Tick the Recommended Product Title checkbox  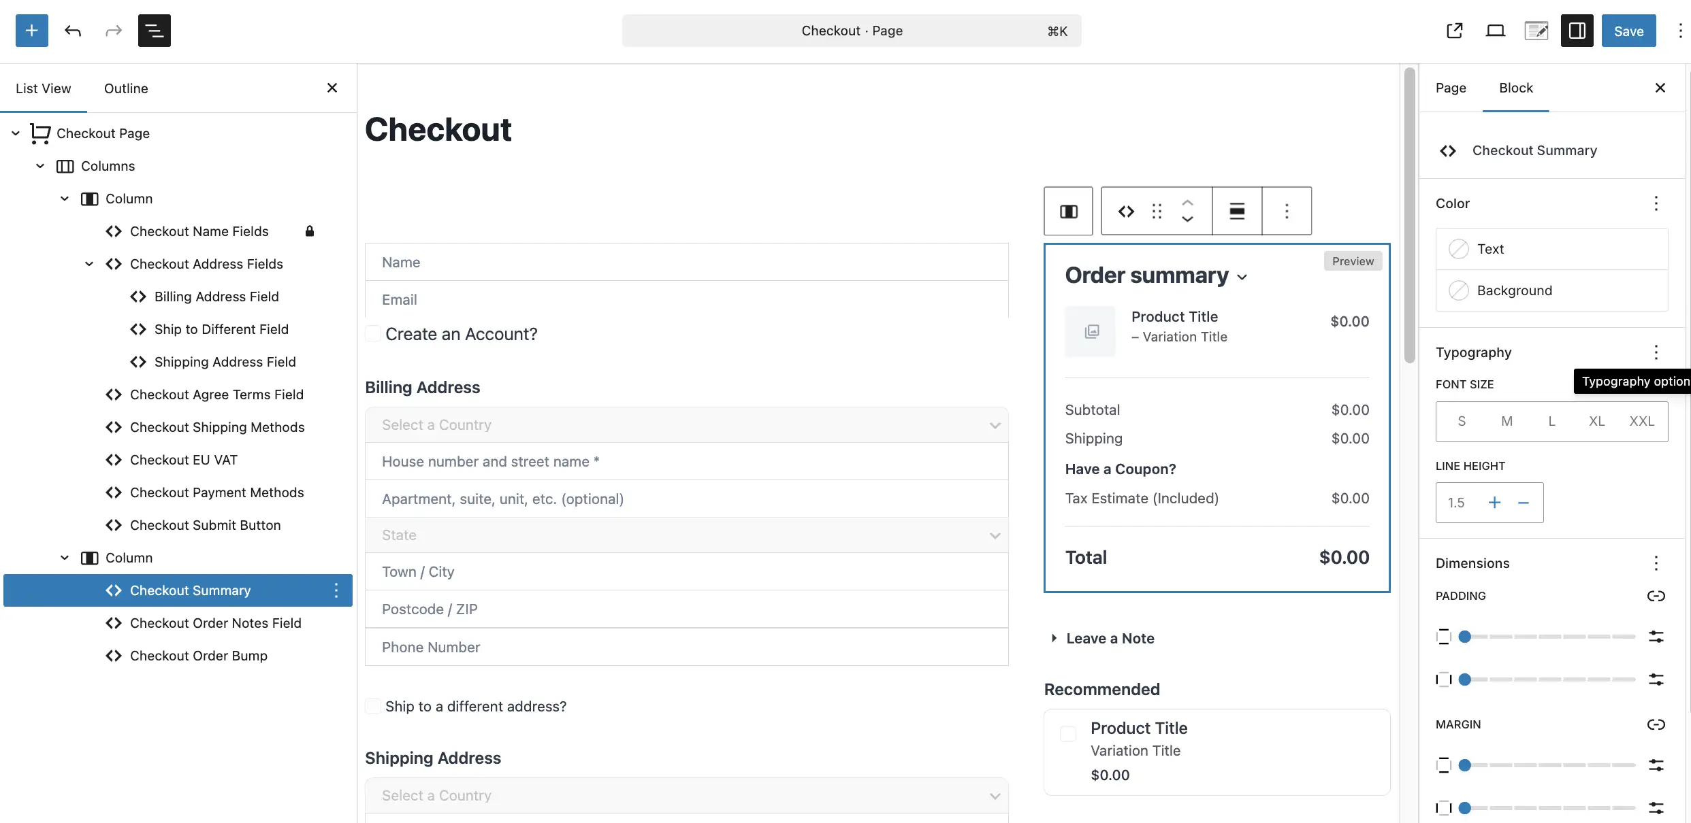tap(1068, 734)
